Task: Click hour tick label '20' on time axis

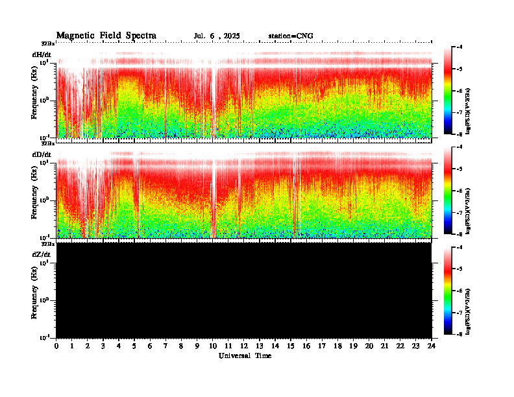Action: 369,346
